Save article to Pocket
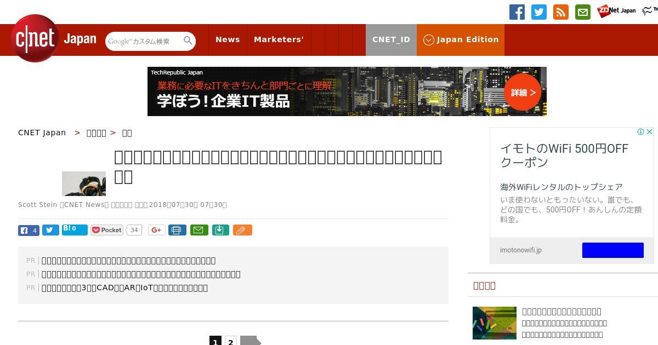The height and width of the screenshot is (345, 658). pyautogui.click(x=107, y=230)
